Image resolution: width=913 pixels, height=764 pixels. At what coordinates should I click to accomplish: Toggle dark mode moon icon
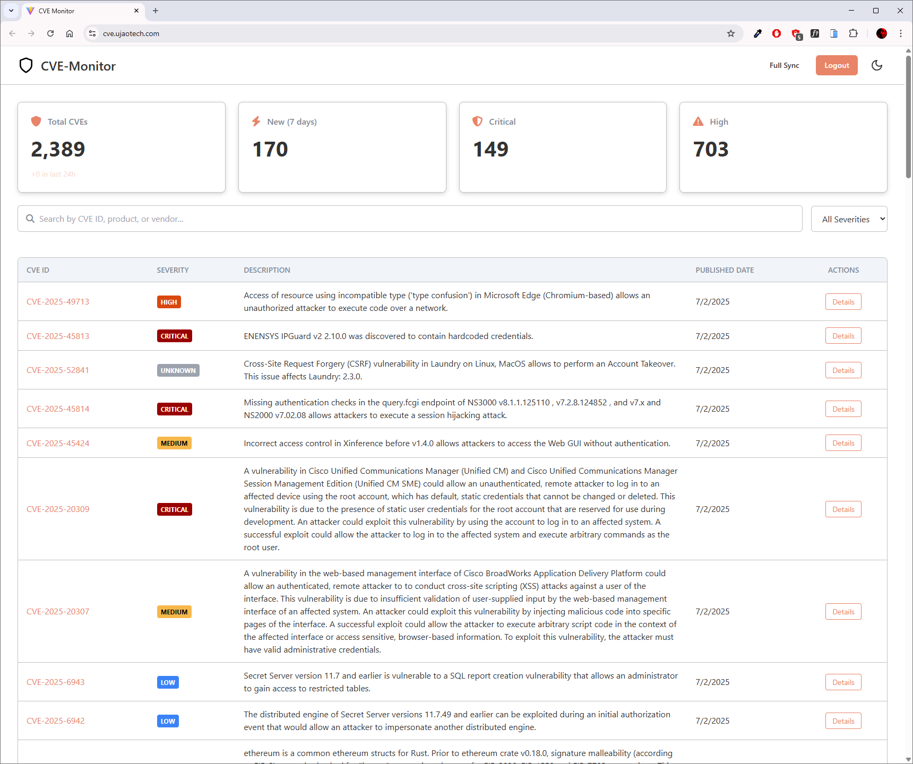[877, 65]
